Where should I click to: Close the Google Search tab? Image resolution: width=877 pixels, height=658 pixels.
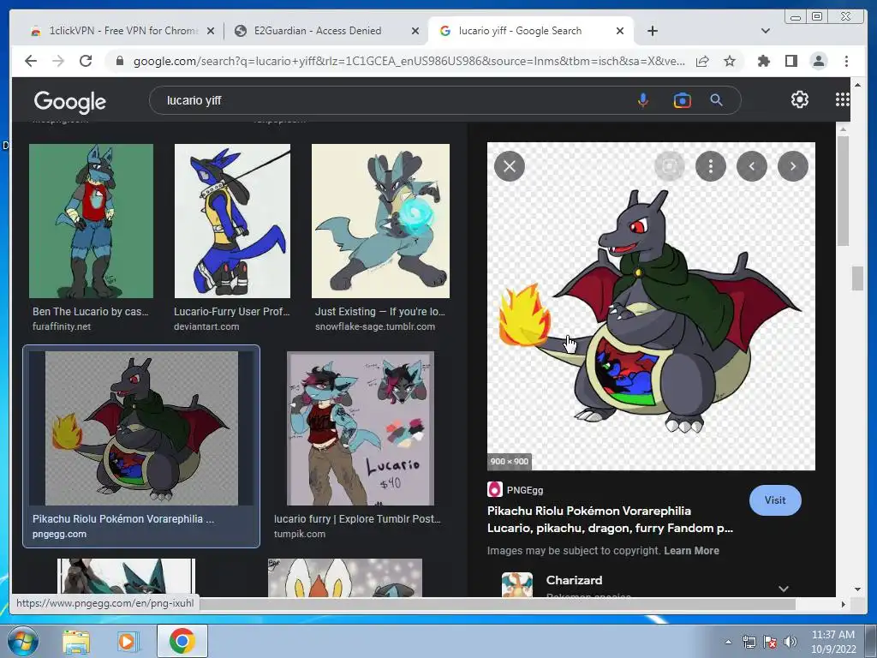click(620, 32)
